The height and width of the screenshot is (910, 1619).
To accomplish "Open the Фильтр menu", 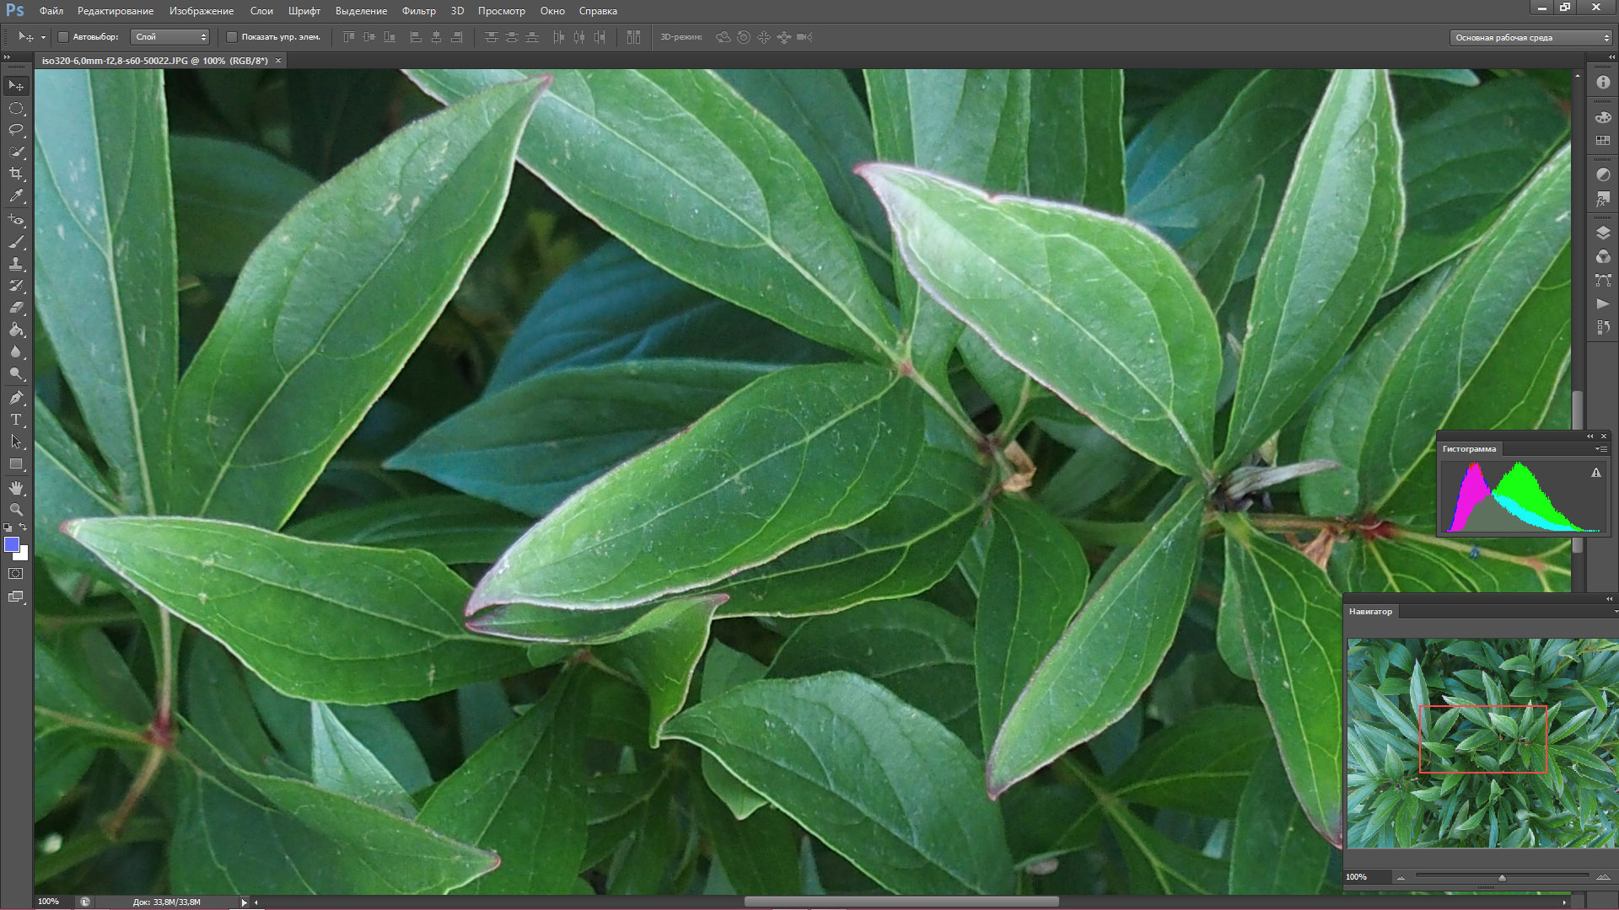I will tap(418, 11).
